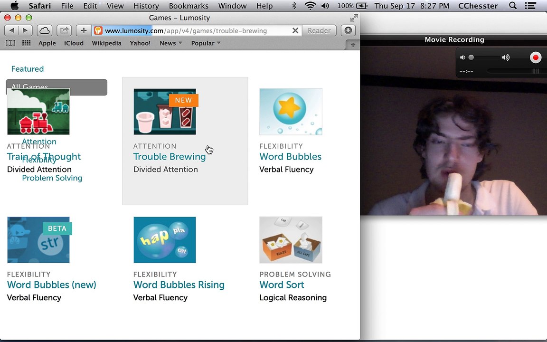Open the Safari menu
Viewport: 547px width, 342px height.
coord(39,6)
